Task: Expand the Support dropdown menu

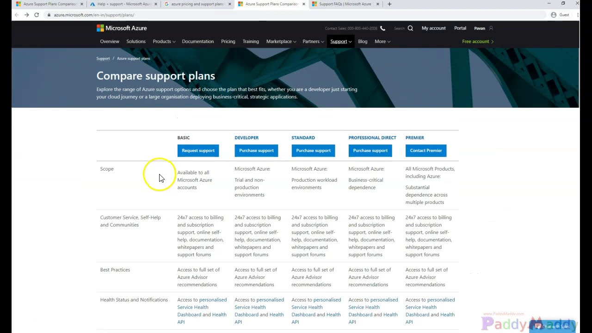Action: [341, 42]
